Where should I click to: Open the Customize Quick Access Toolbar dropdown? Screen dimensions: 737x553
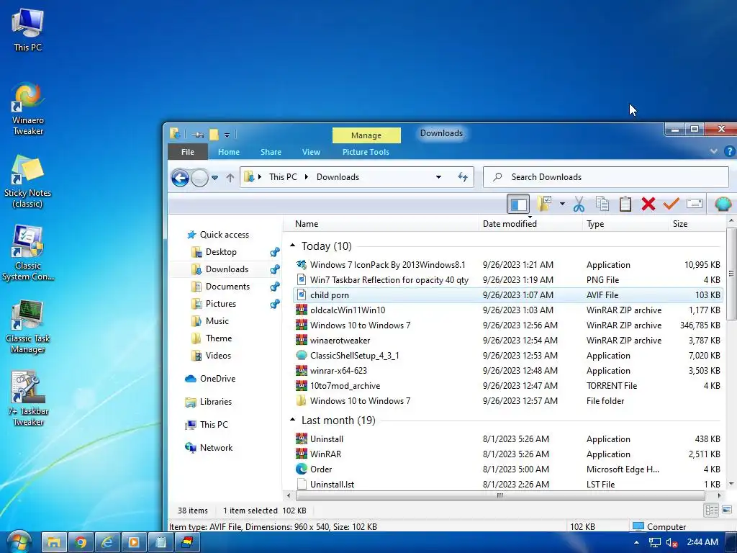(x=227, y=135)
